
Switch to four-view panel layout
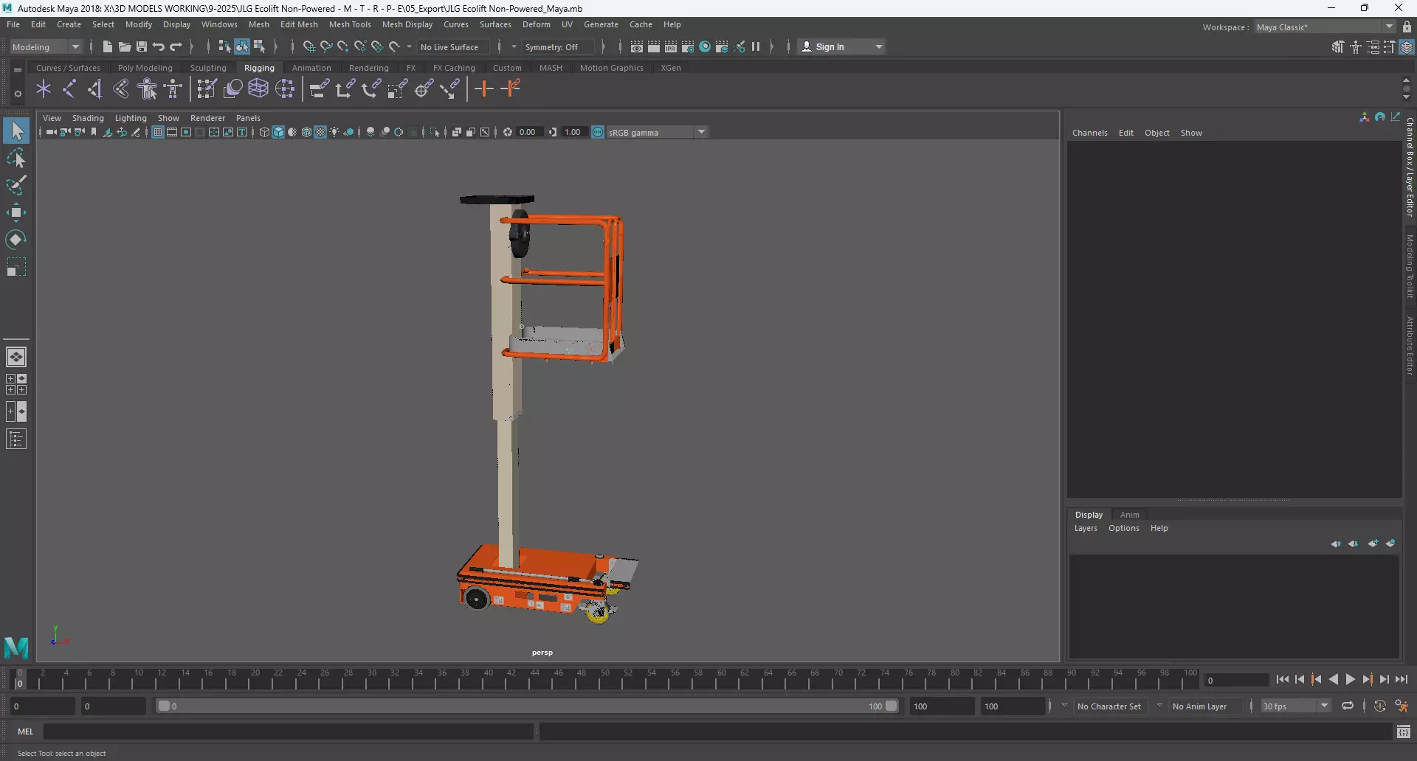[x=16, y=384]
